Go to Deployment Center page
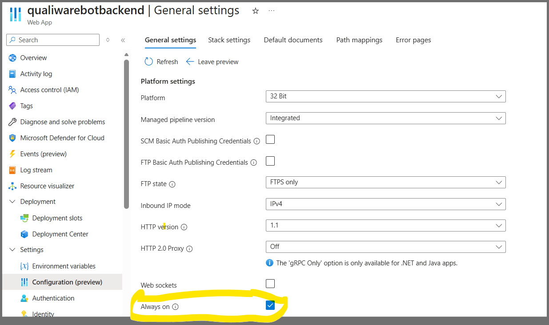The width and height of the screenshot is (549, 325). [x=60, y=234]
